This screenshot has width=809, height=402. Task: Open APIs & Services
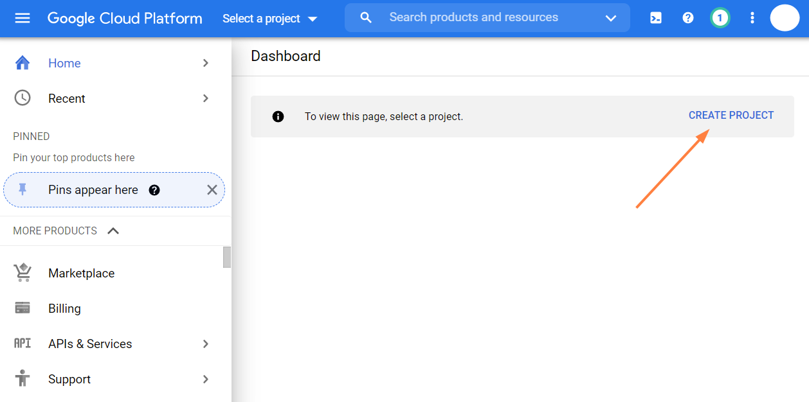coord(89,344)
